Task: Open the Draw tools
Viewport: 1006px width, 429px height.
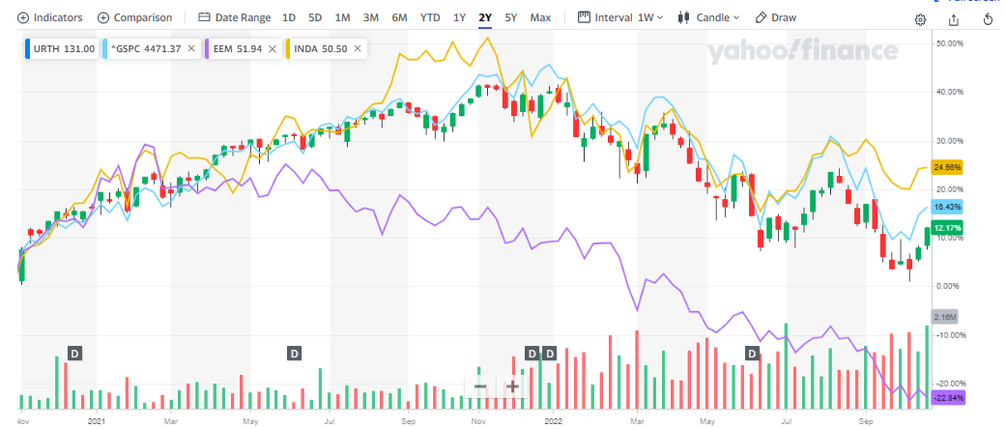Action: click(x=776, y=17)
